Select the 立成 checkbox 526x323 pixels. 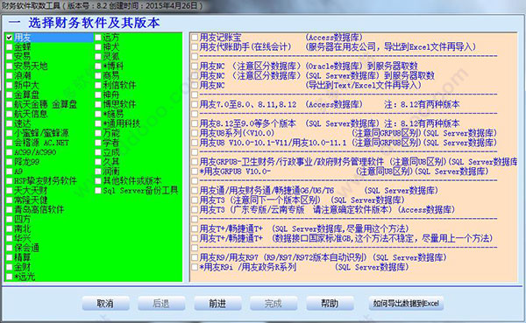point(98,152)
